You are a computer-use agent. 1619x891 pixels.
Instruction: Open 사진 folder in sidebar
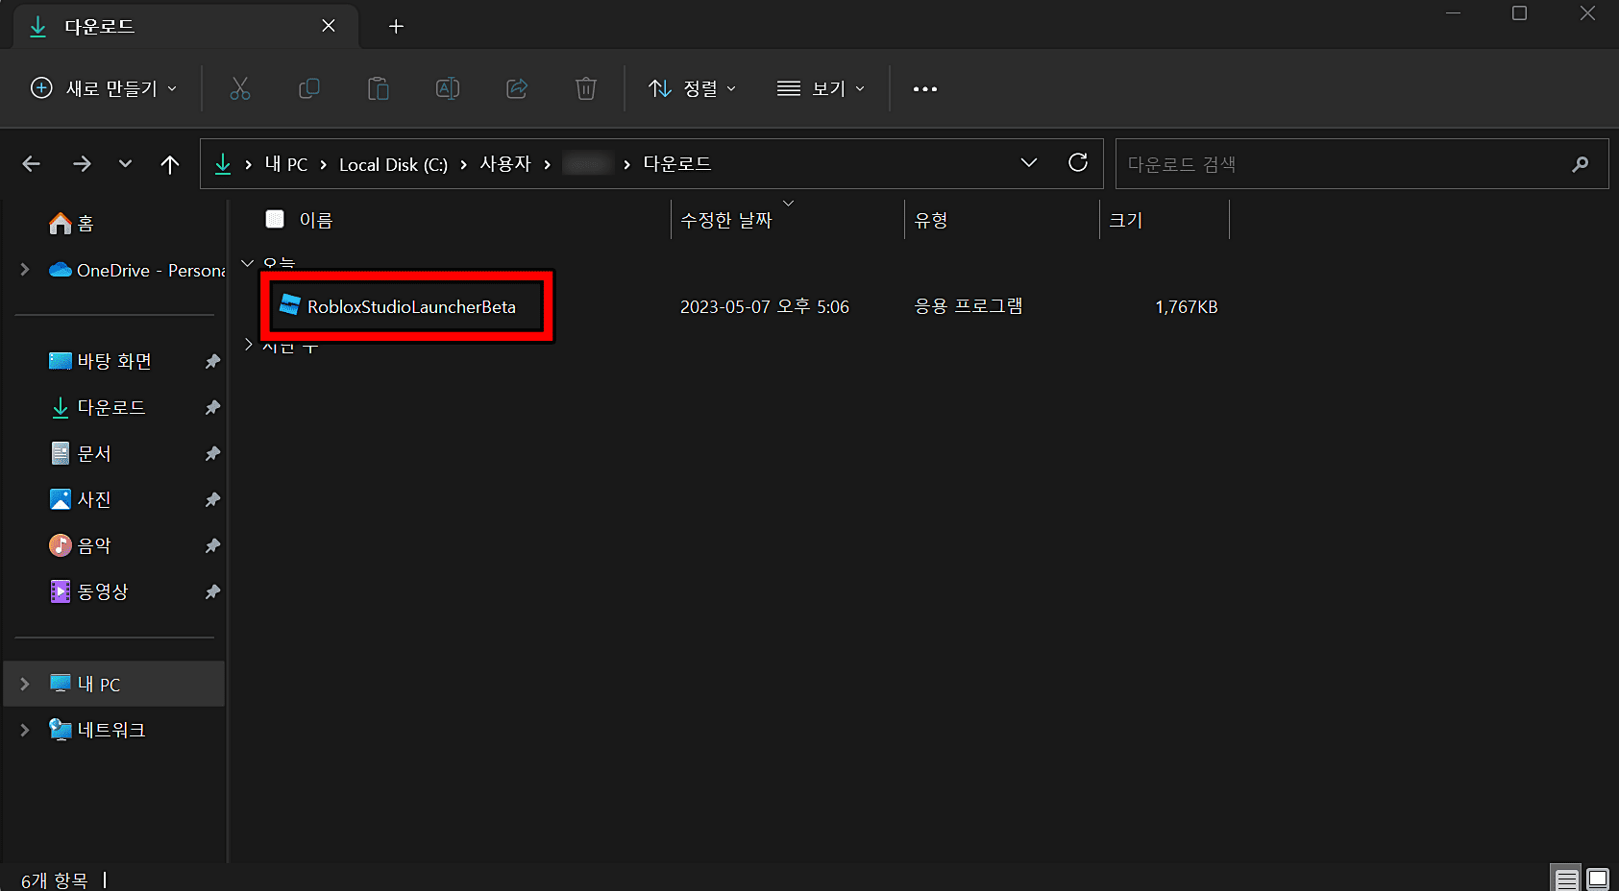81,499
